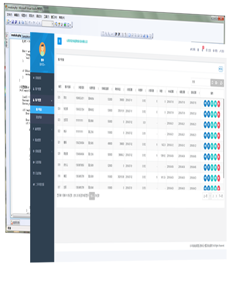227x282 pixels.
Task: Open the combo box in Visual Studio's toolbar
Action: pyautogui.click(x=48, y=24)
